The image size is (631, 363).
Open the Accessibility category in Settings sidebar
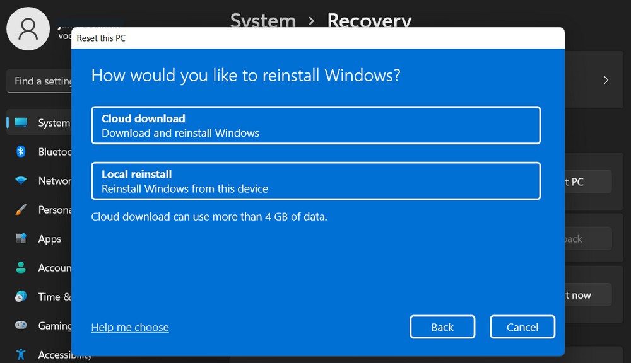[39, 355]
